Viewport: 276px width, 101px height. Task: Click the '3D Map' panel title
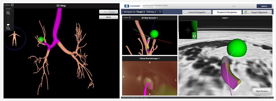pos(61,6)
